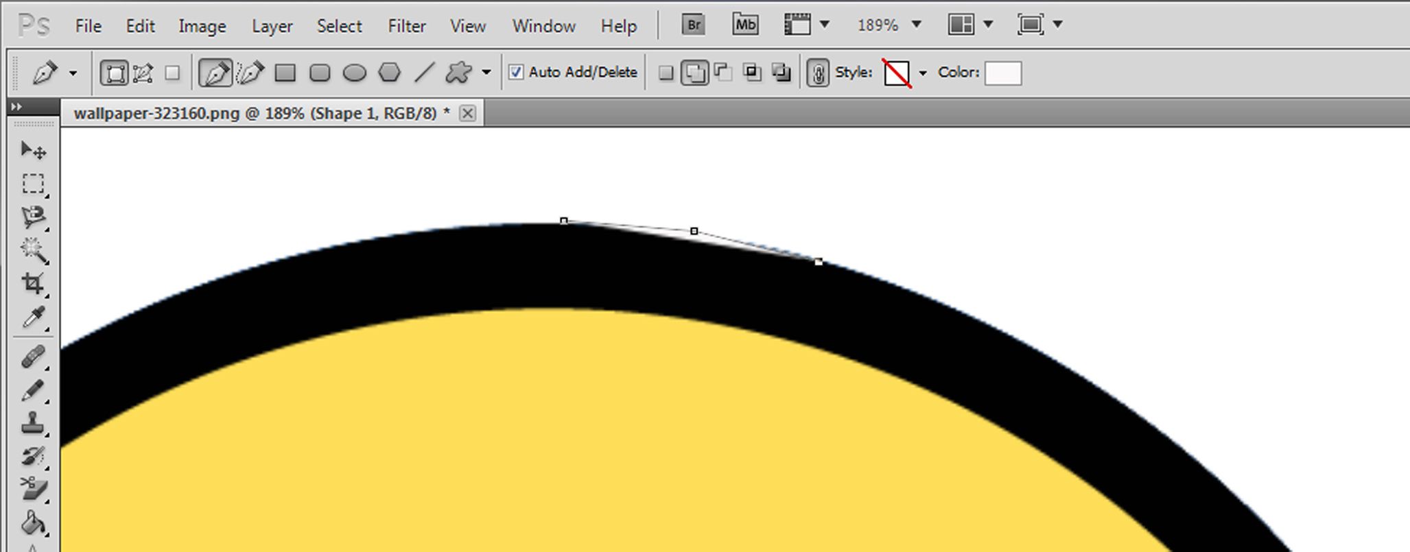Select the Paint Bucket tool
This screenshot has height=552, width=1410.
(33, 523)
